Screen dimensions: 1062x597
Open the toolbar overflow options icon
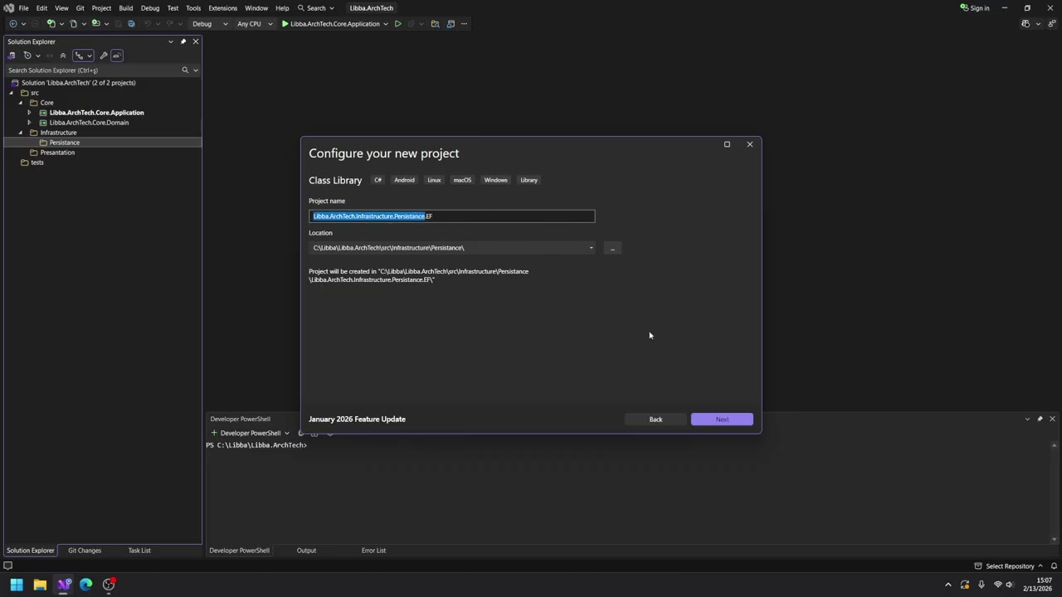click(x=464, y=23)
